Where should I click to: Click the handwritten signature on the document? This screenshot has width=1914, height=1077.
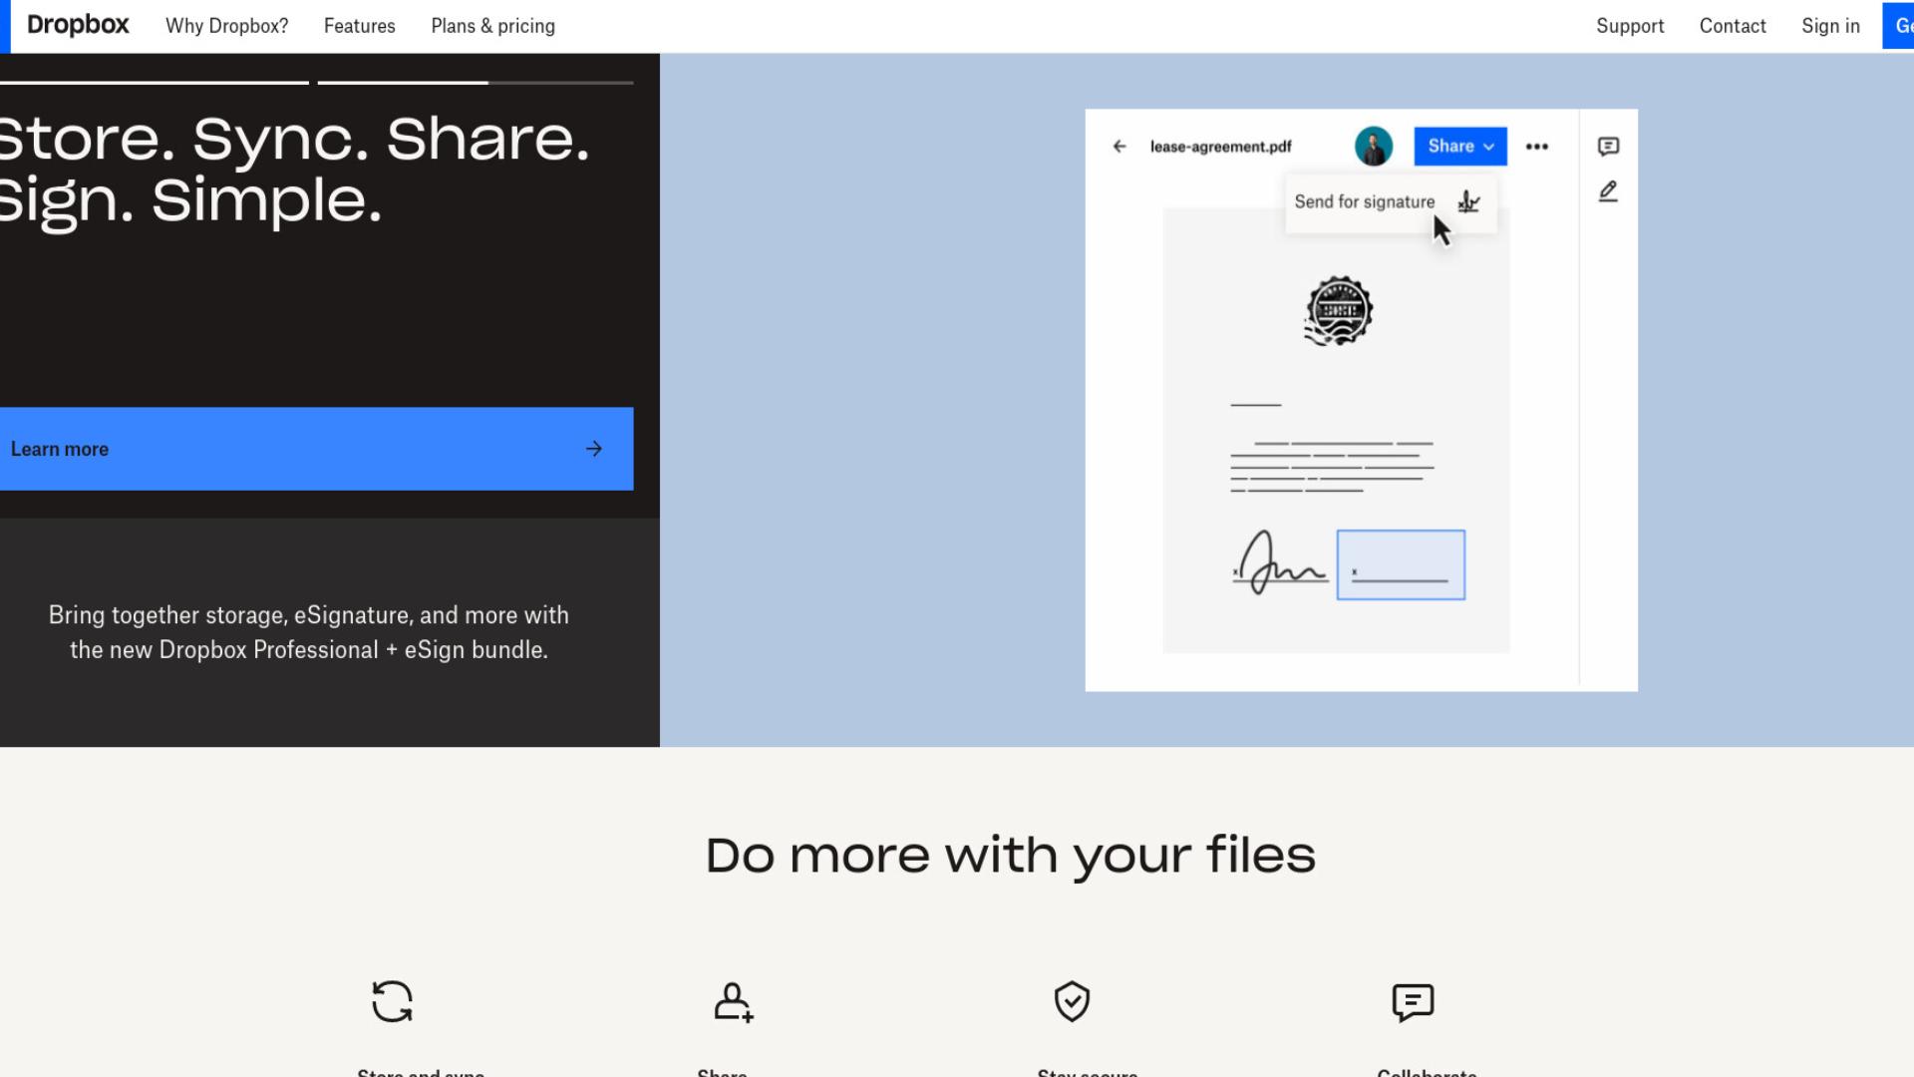(1280, 563)
